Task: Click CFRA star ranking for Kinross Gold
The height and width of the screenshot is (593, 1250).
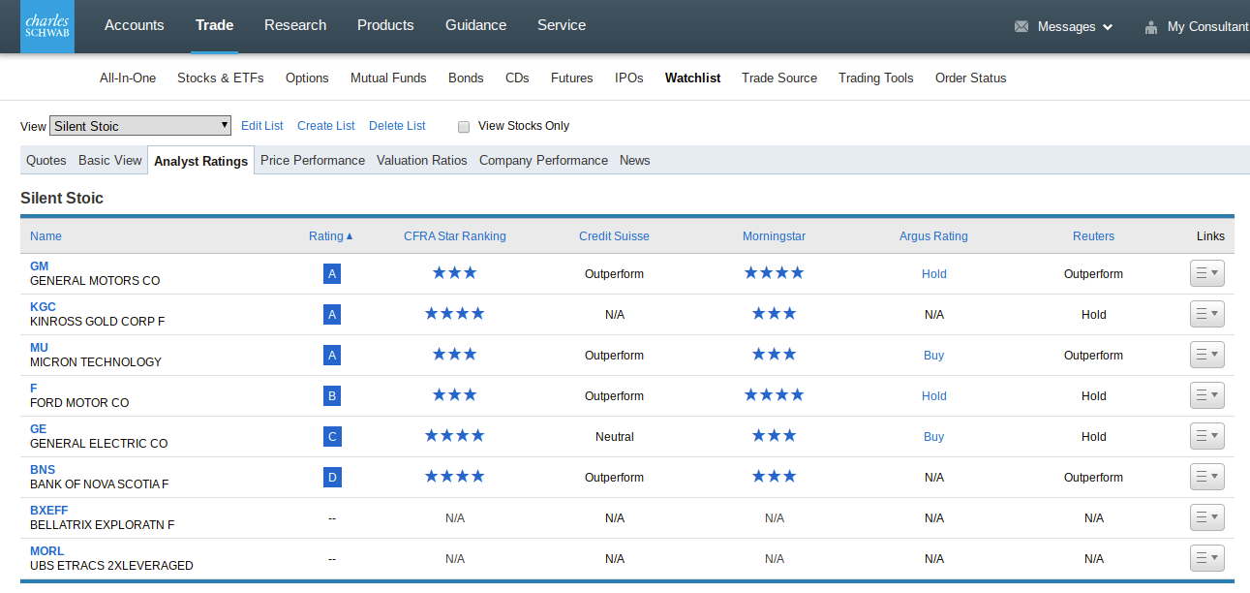Action: coord(454,314)
